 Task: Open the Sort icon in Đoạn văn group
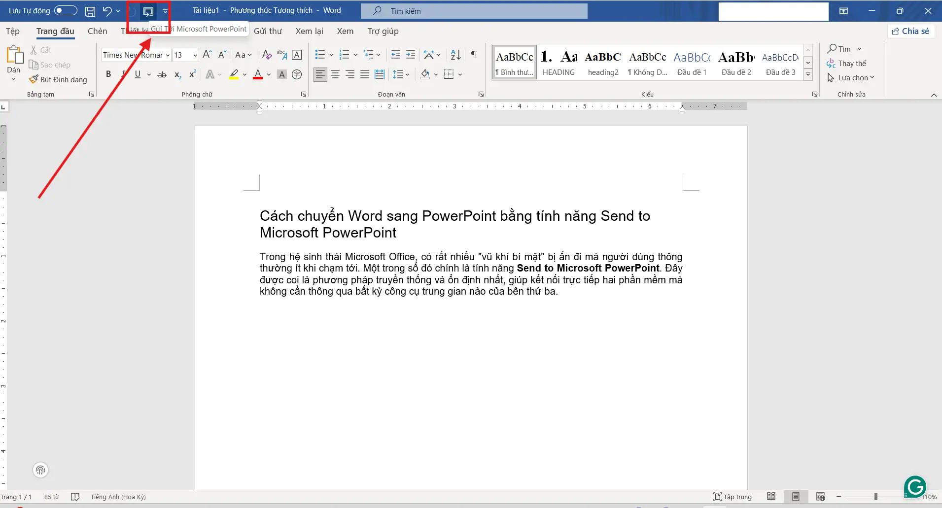click(454, 55)
